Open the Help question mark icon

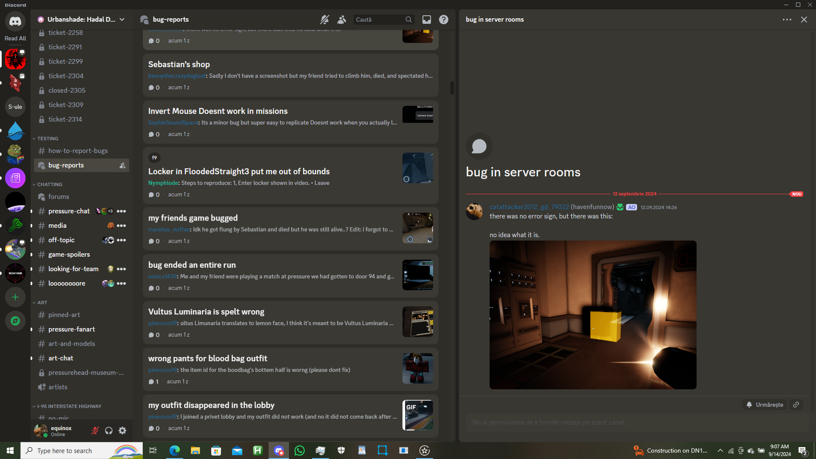pos(443,20)
